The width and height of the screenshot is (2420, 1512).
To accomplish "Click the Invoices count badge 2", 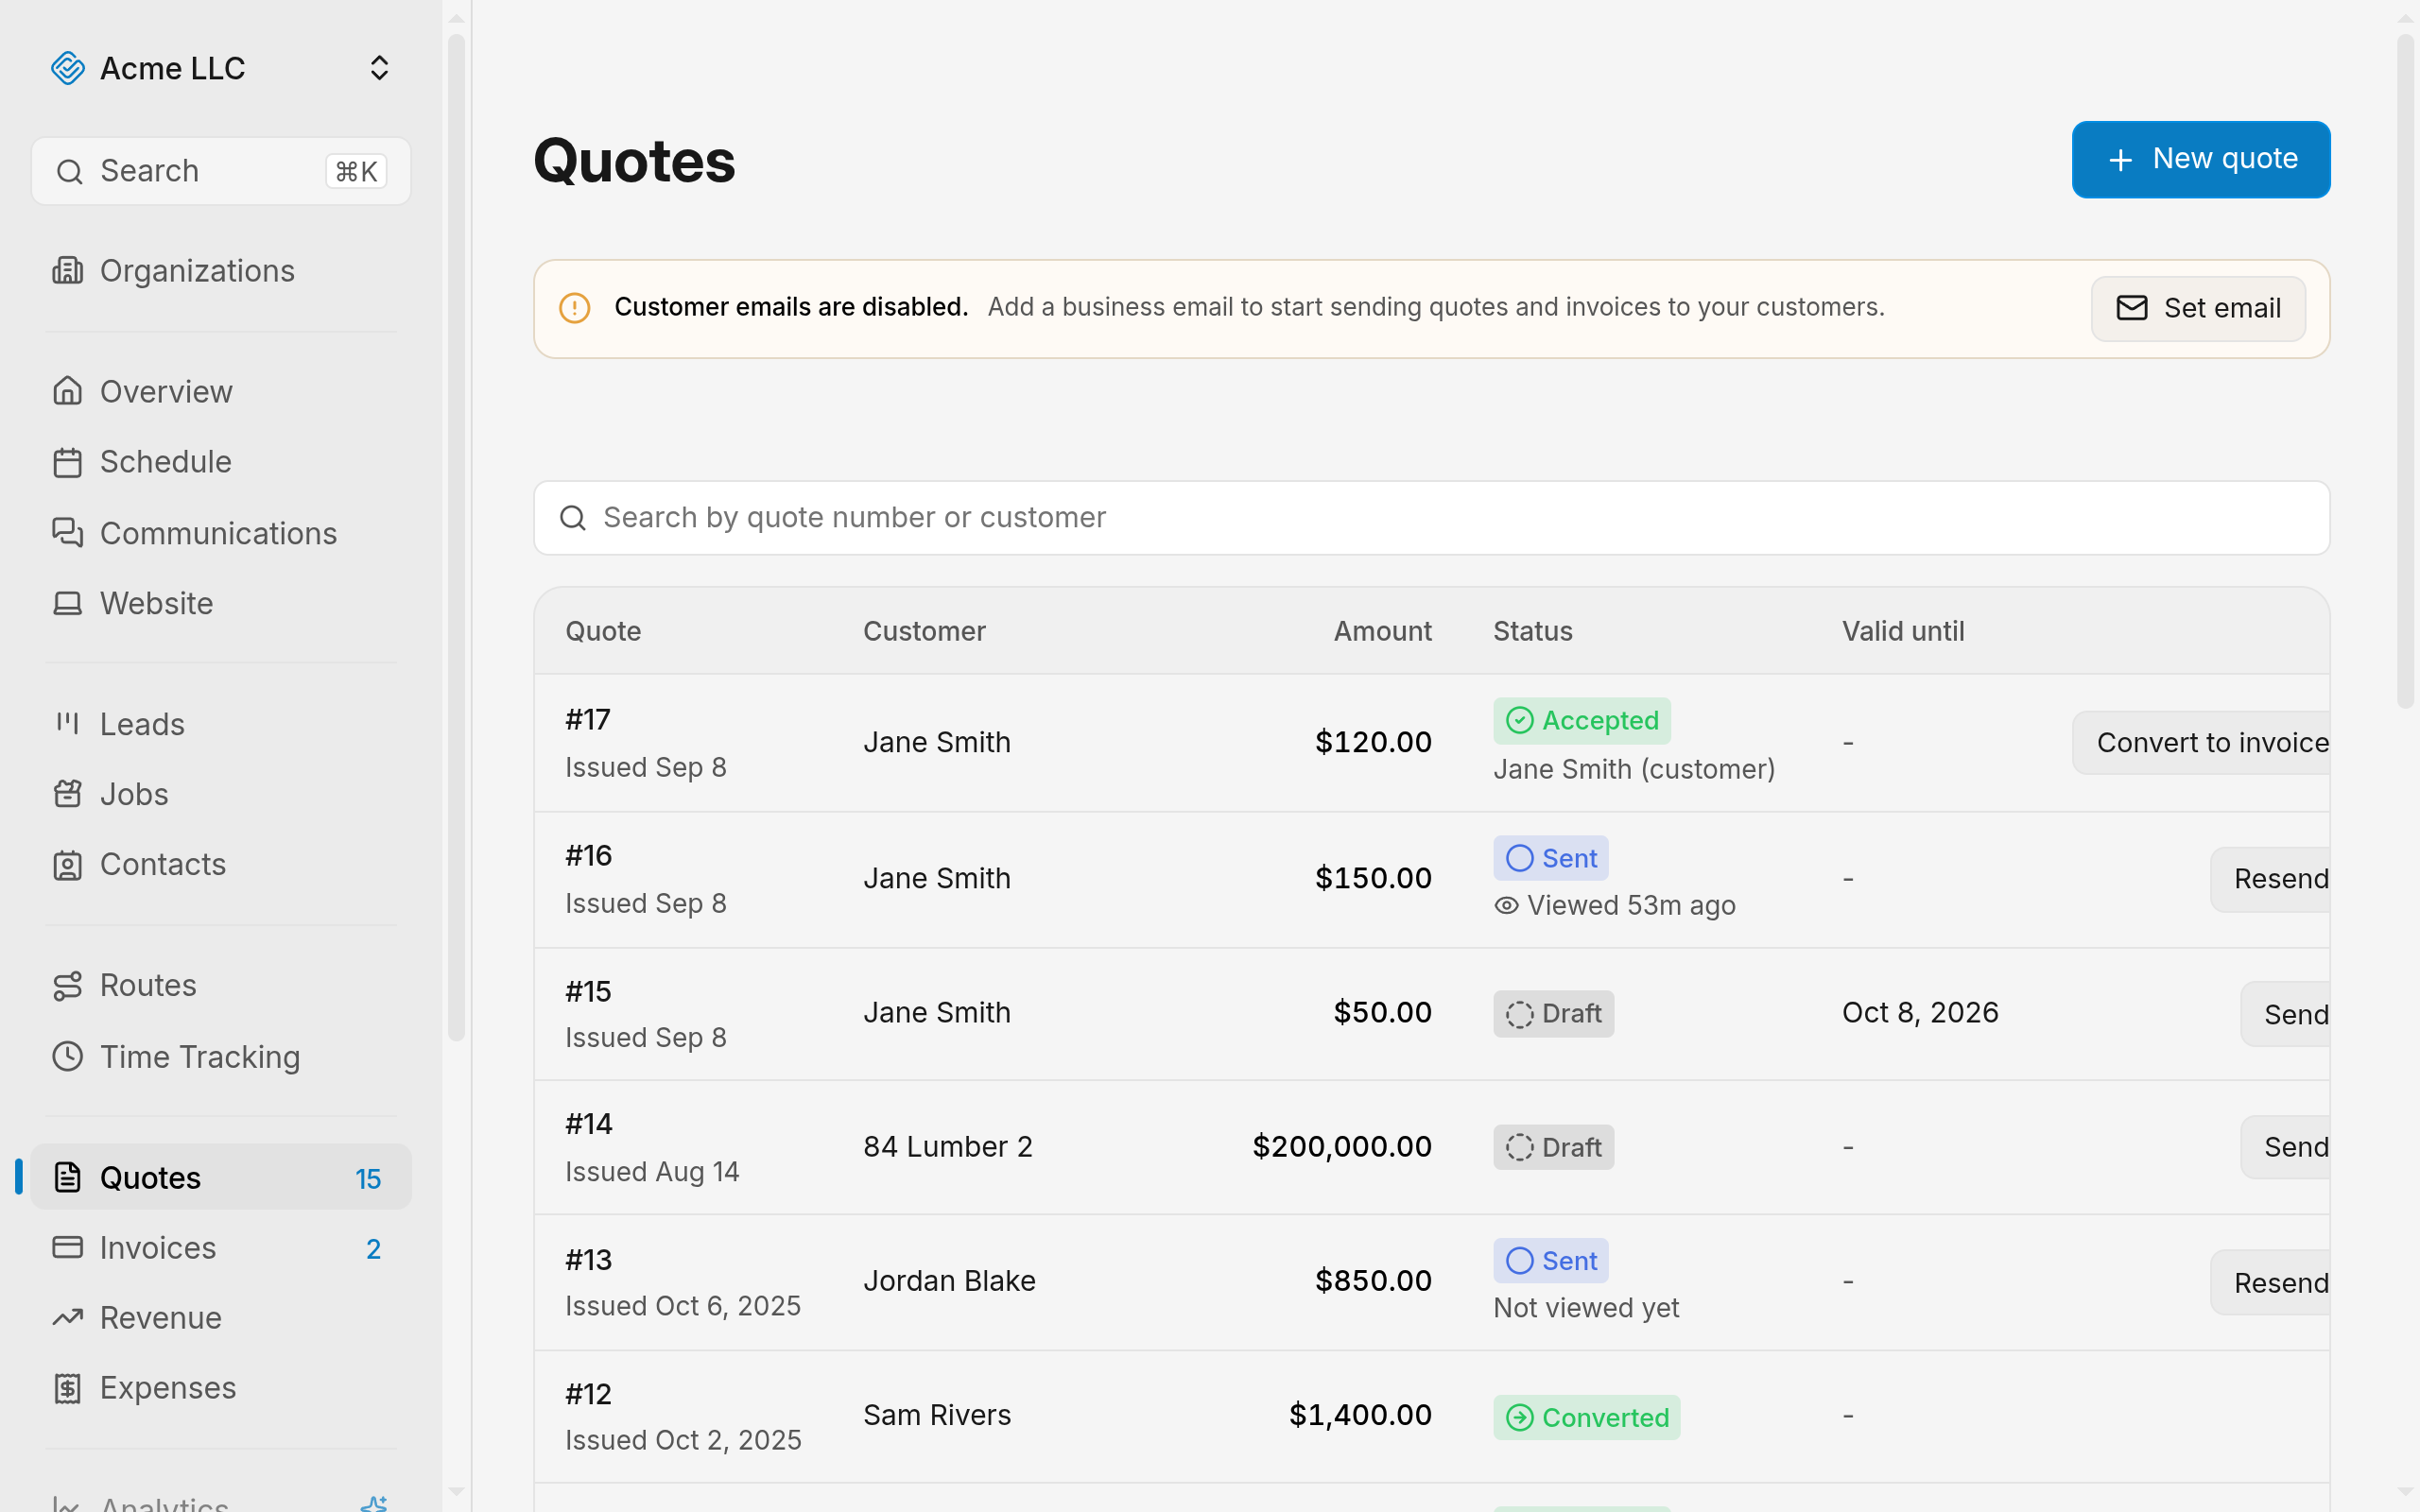I will (373, 1249).
